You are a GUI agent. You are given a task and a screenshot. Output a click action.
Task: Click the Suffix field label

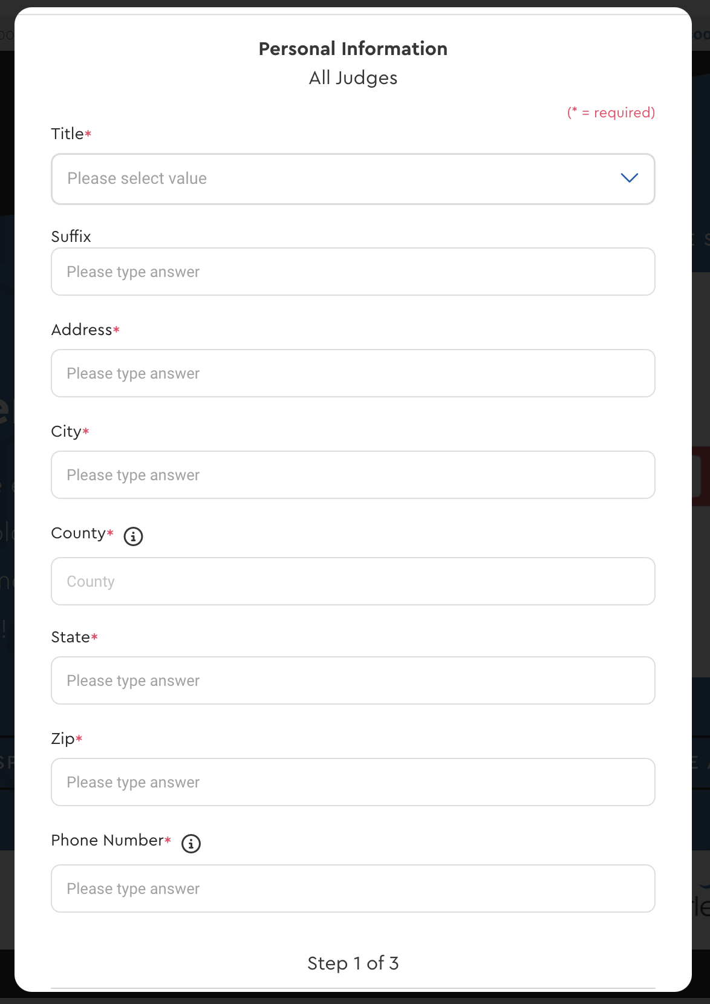coord(71,236)
